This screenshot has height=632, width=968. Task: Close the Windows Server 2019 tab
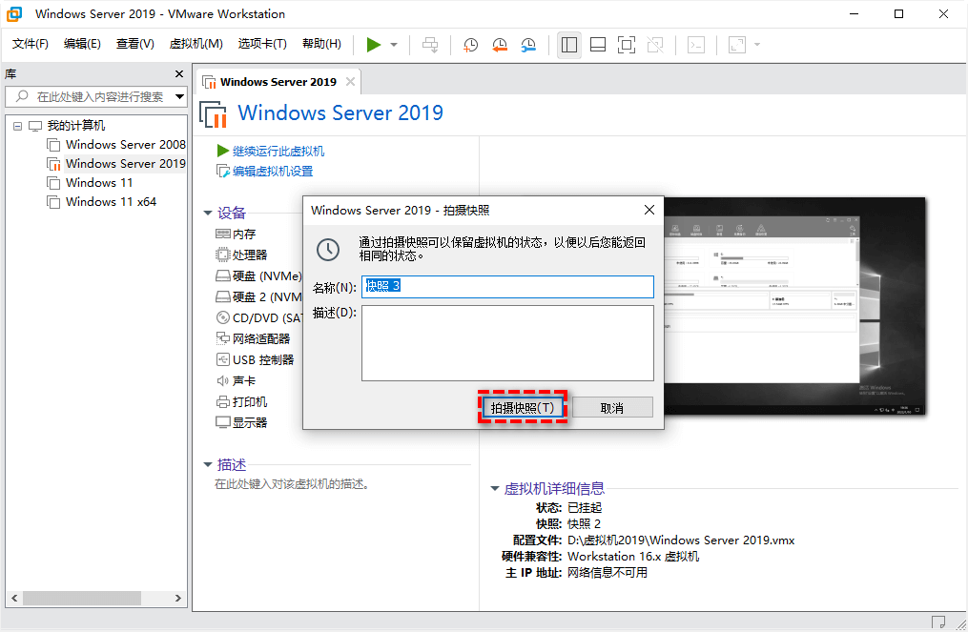(350, 81)
